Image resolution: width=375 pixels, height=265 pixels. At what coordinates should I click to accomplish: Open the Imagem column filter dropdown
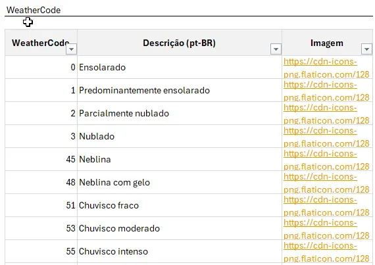click(x=366, y=49)
